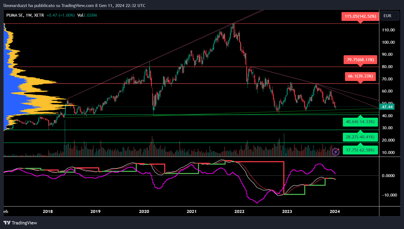Select the 79.75(68.11%) red price label

pyautogui.click(x=360, y=60)
